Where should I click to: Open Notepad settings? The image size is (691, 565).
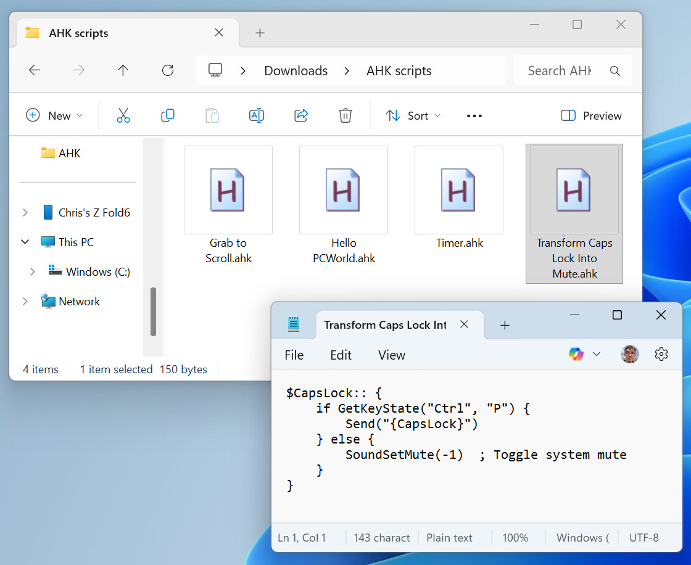point(661,354)
